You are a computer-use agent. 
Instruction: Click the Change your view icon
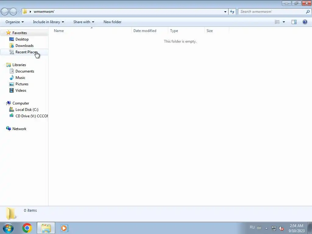coord(277,22)
